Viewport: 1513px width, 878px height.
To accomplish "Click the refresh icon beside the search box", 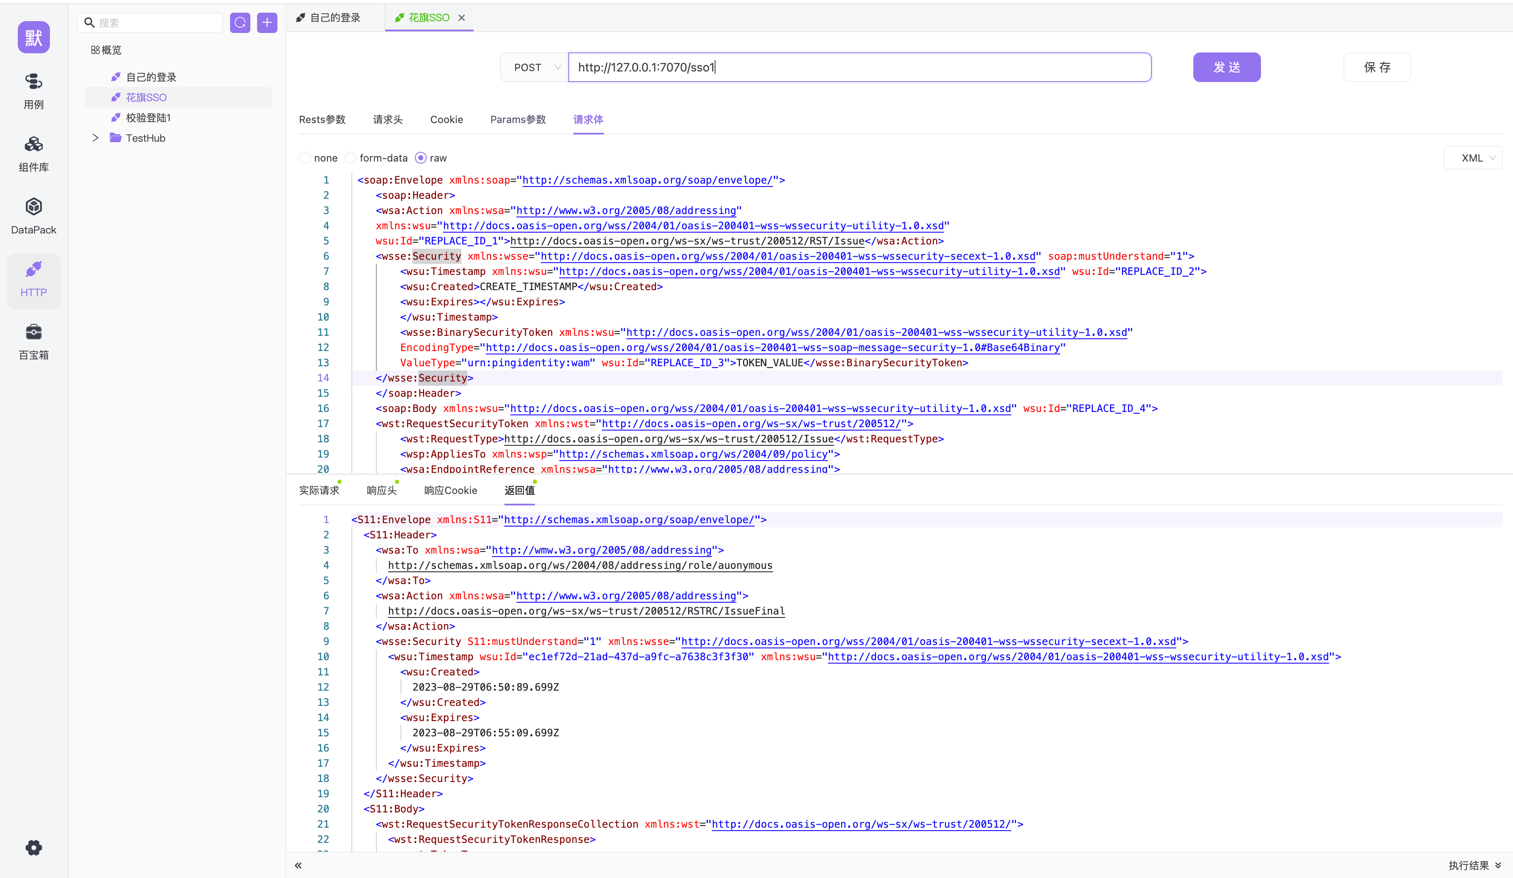I will (x=240, y=23).
